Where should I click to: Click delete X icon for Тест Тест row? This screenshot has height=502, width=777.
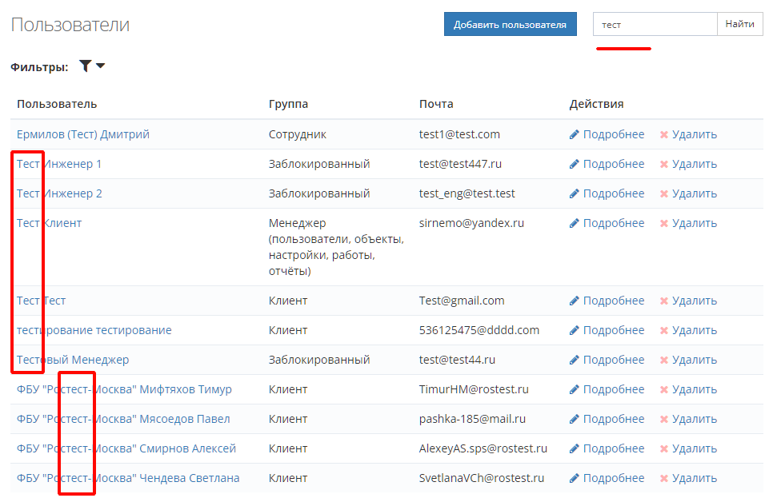[x=663, y=301]
